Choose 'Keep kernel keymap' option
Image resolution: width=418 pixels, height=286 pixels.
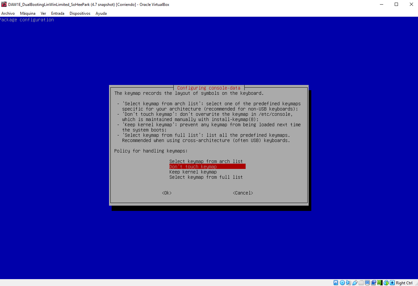pos(193,172)
